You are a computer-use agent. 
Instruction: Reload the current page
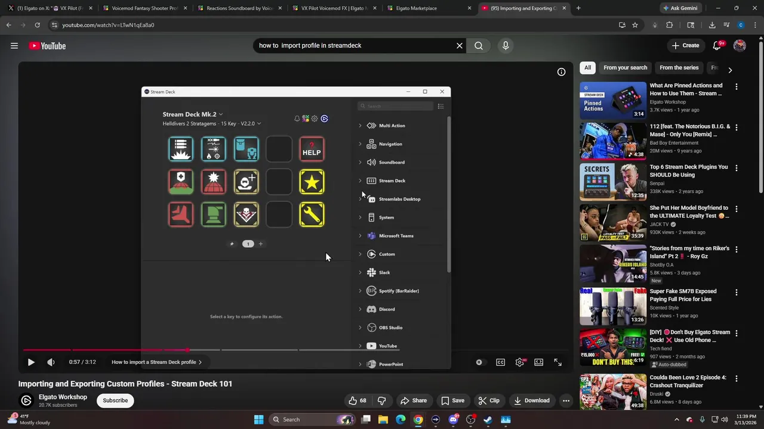coord(37,25)
